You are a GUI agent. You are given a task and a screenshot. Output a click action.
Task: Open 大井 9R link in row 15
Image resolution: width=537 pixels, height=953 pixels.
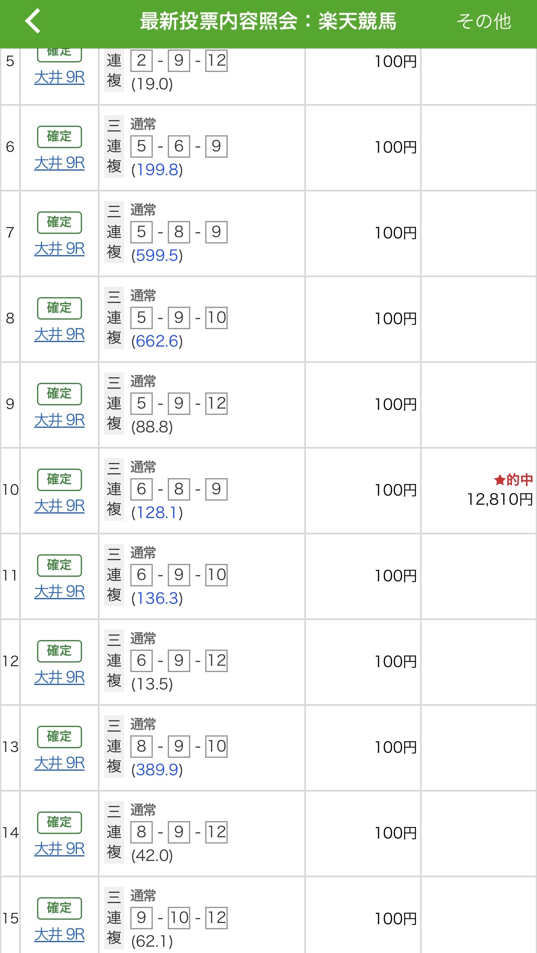[60, 934]
